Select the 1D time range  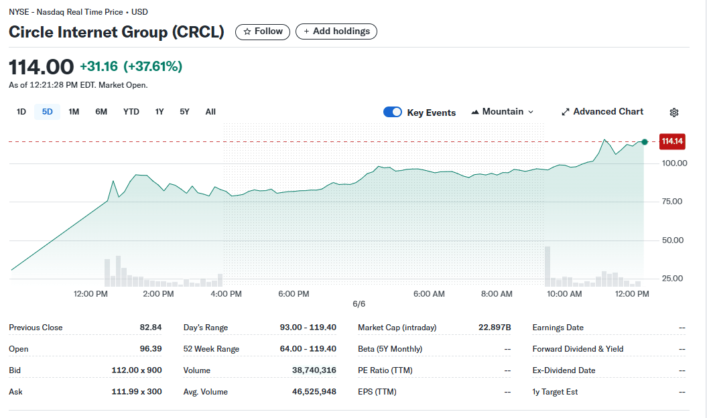coord(21,112)
